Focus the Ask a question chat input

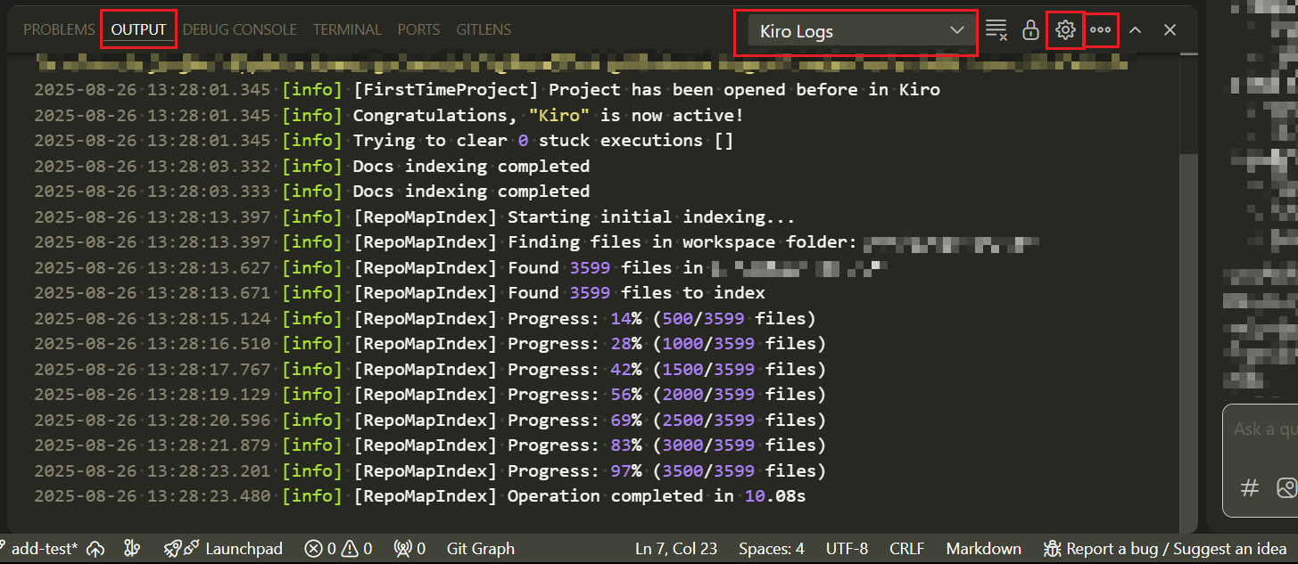tap(1265, 429)
